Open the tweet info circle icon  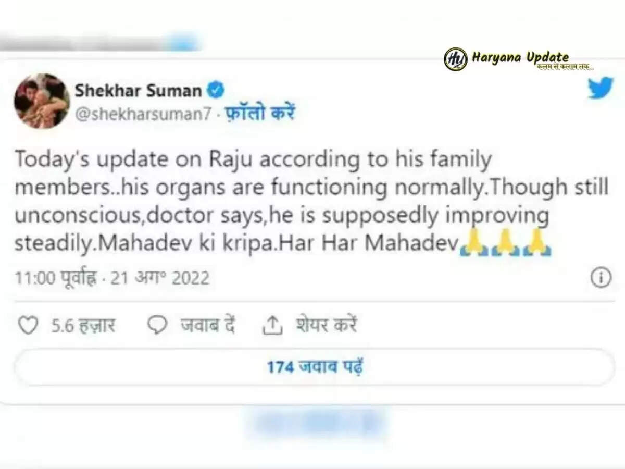[x=600, y=278]
